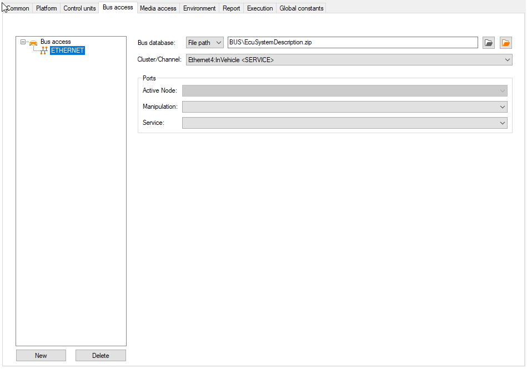
Task: Switch to the Platform tab
Action: (47, 8)
